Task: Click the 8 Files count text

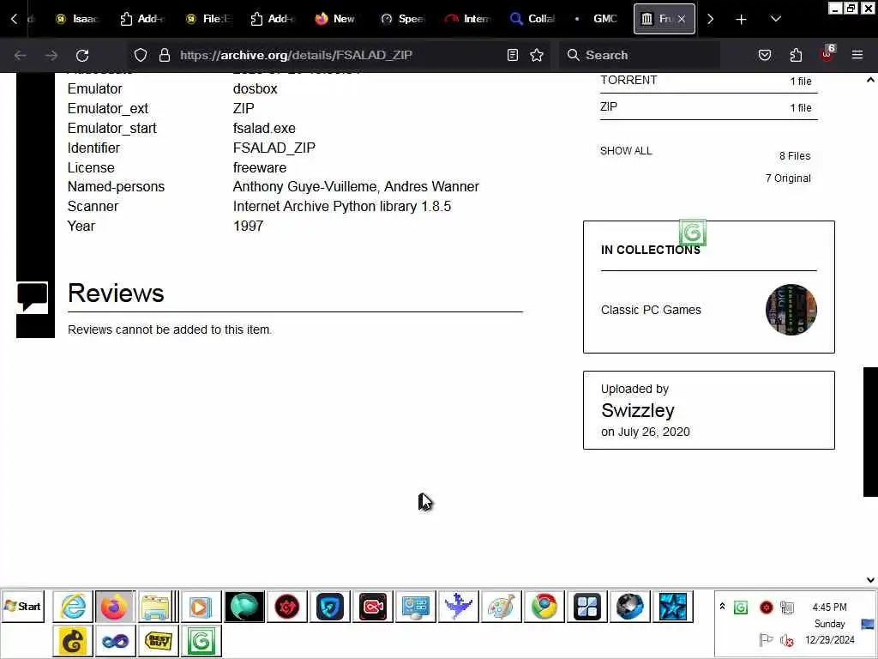Action: [795, 156]
